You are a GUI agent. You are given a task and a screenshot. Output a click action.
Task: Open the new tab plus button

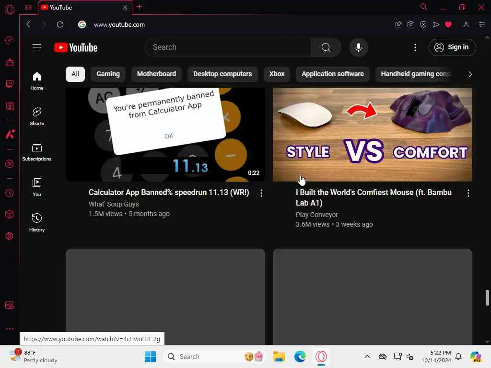[140, 7]
